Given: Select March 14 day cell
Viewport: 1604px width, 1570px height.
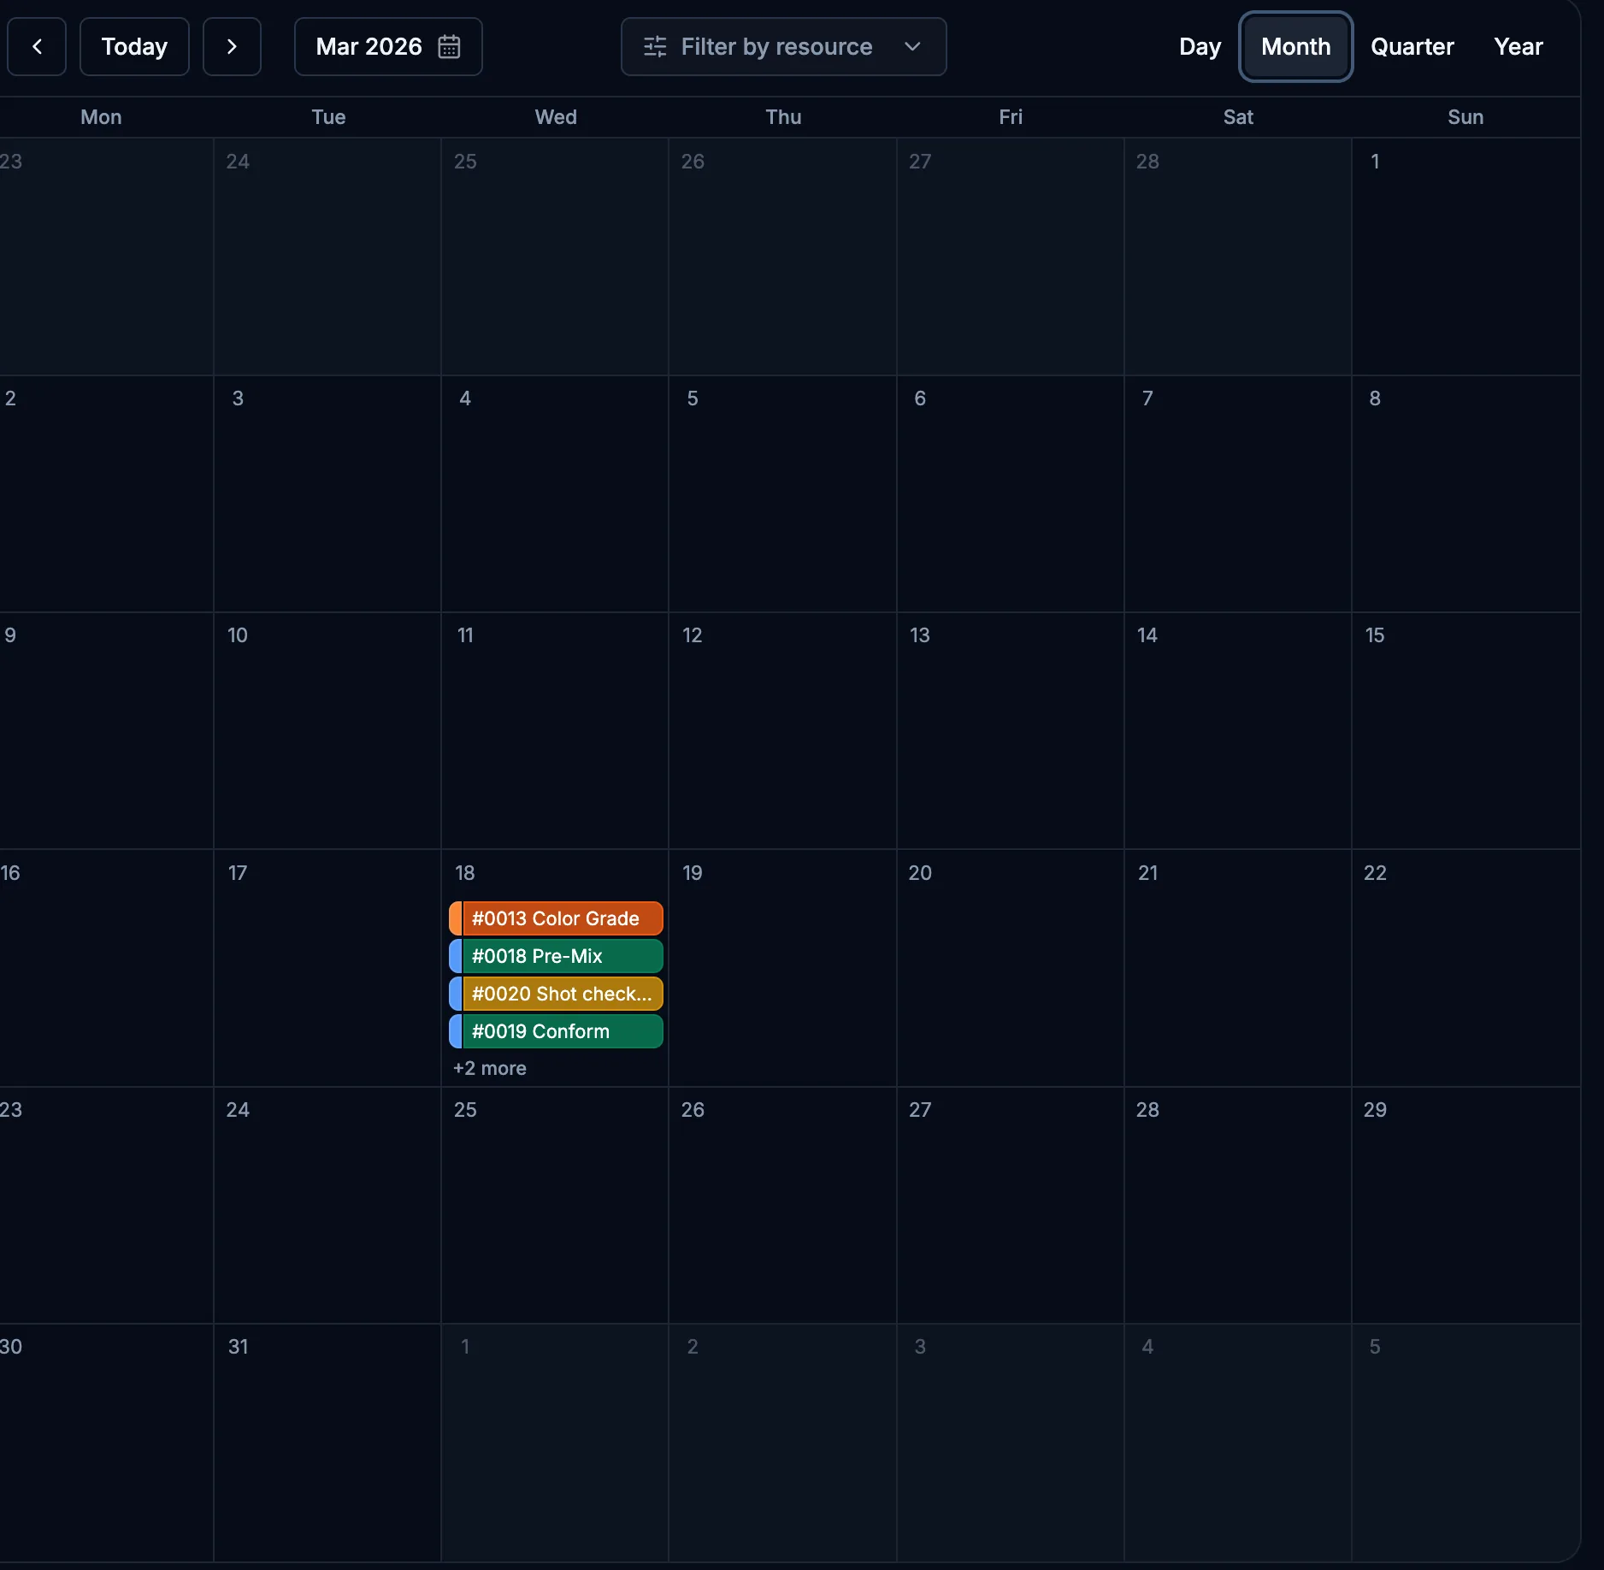Looking at the screenshot, I should click(1237, 730).
